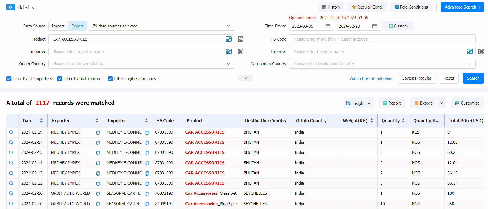Open start date calendar picker icon

point(328,26)
